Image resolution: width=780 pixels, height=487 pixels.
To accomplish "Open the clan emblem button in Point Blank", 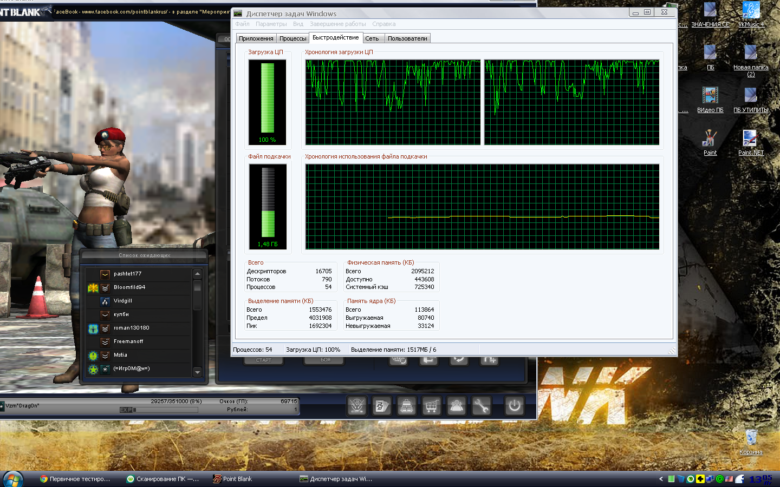I will point(357,405).
